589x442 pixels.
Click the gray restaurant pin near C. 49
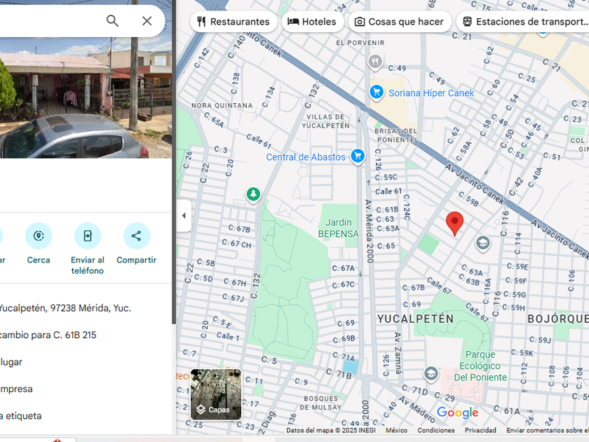(x=375, y=62)
